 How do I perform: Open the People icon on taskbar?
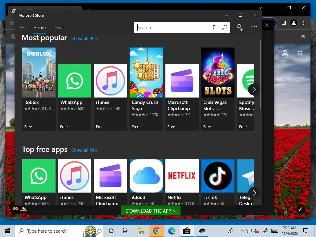point(231,231)
